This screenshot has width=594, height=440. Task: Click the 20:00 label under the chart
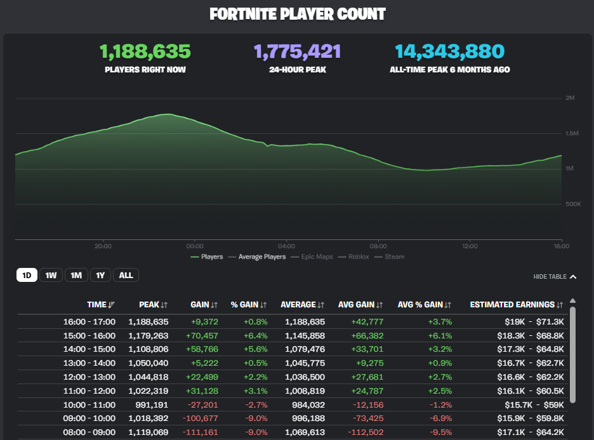[x=103, y=246]
